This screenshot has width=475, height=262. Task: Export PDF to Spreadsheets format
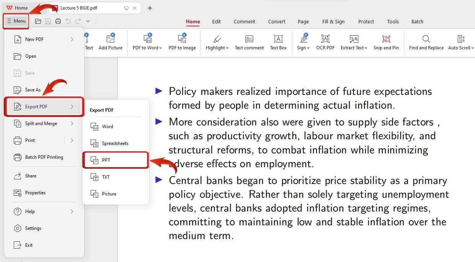[x=115, y=143]
